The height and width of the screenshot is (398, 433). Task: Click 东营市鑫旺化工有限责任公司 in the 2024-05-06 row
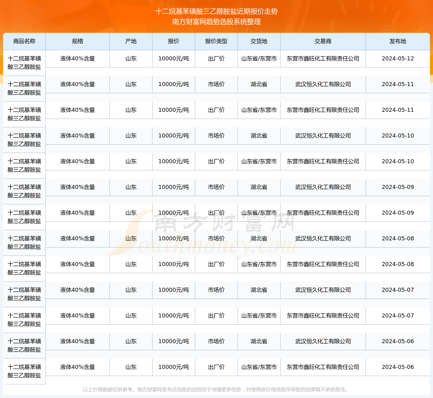(x=323, y=367)
